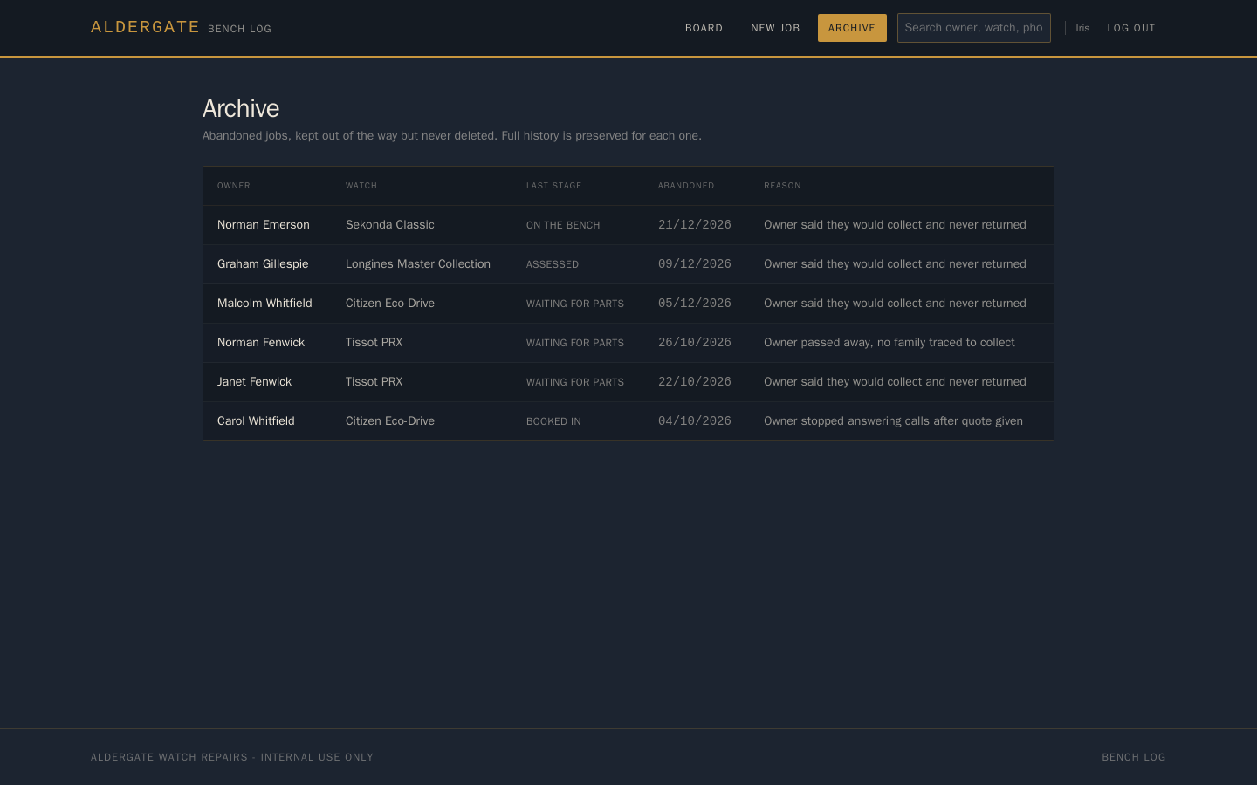Viewport: 1257px width, 785px height.
Task: Click the Aldergate logo title
Action: coord(146,27)
